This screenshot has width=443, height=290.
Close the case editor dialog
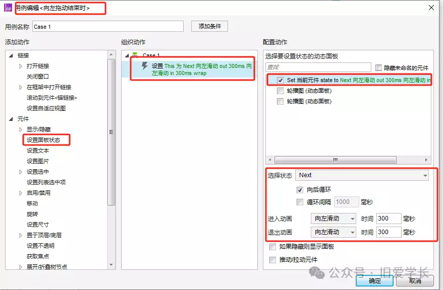pyautogui.click(x=431, y=8)
